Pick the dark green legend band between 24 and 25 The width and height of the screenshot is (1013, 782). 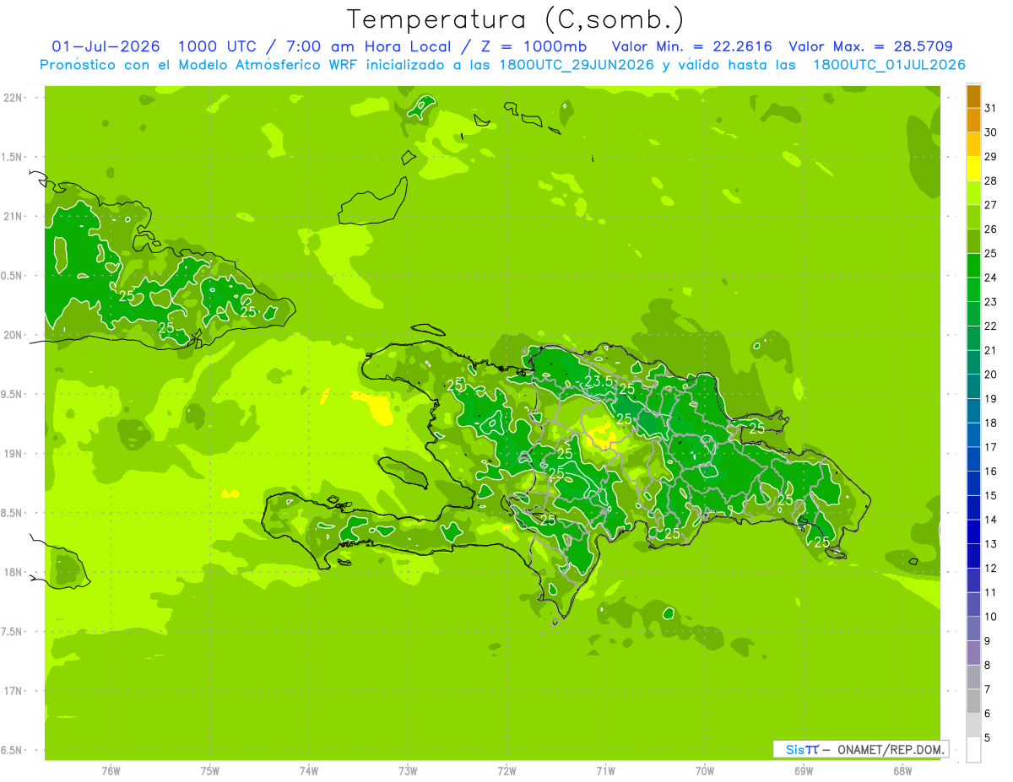click(973, 266)
